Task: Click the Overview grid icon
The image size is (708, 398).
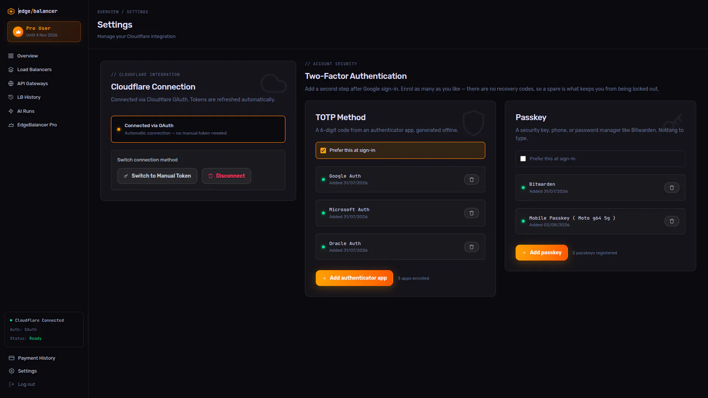Action: click(x=11, y=56)
